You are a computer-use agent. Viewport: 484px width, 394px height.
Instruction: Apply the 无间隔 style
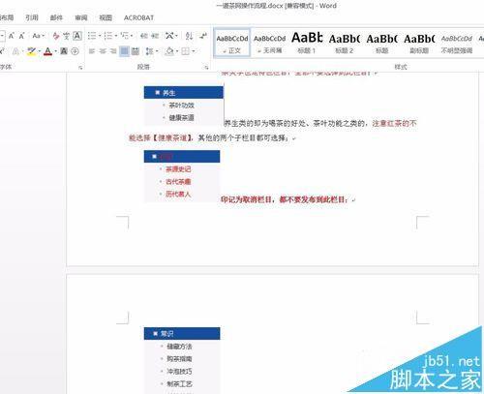(x=270, y=43)
